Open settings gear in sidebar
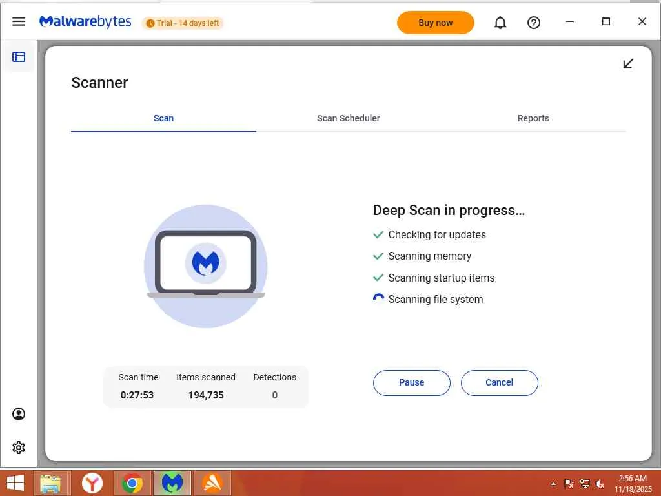This screenshot has height=496, width=661. (x=19, y=448)
